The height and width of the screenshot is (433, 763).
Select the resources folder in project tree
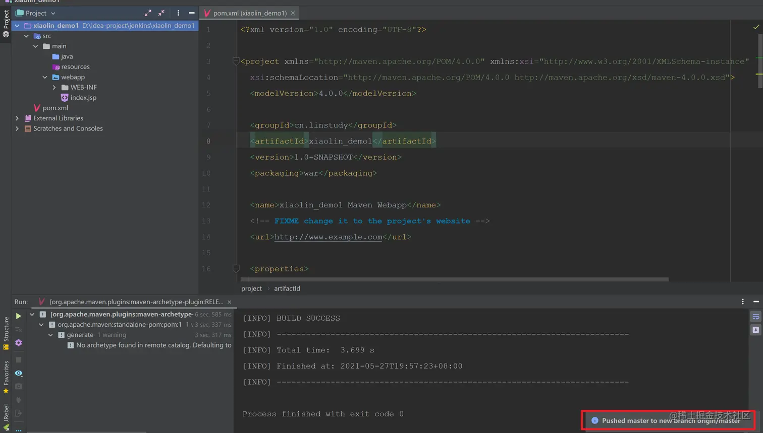71,67
